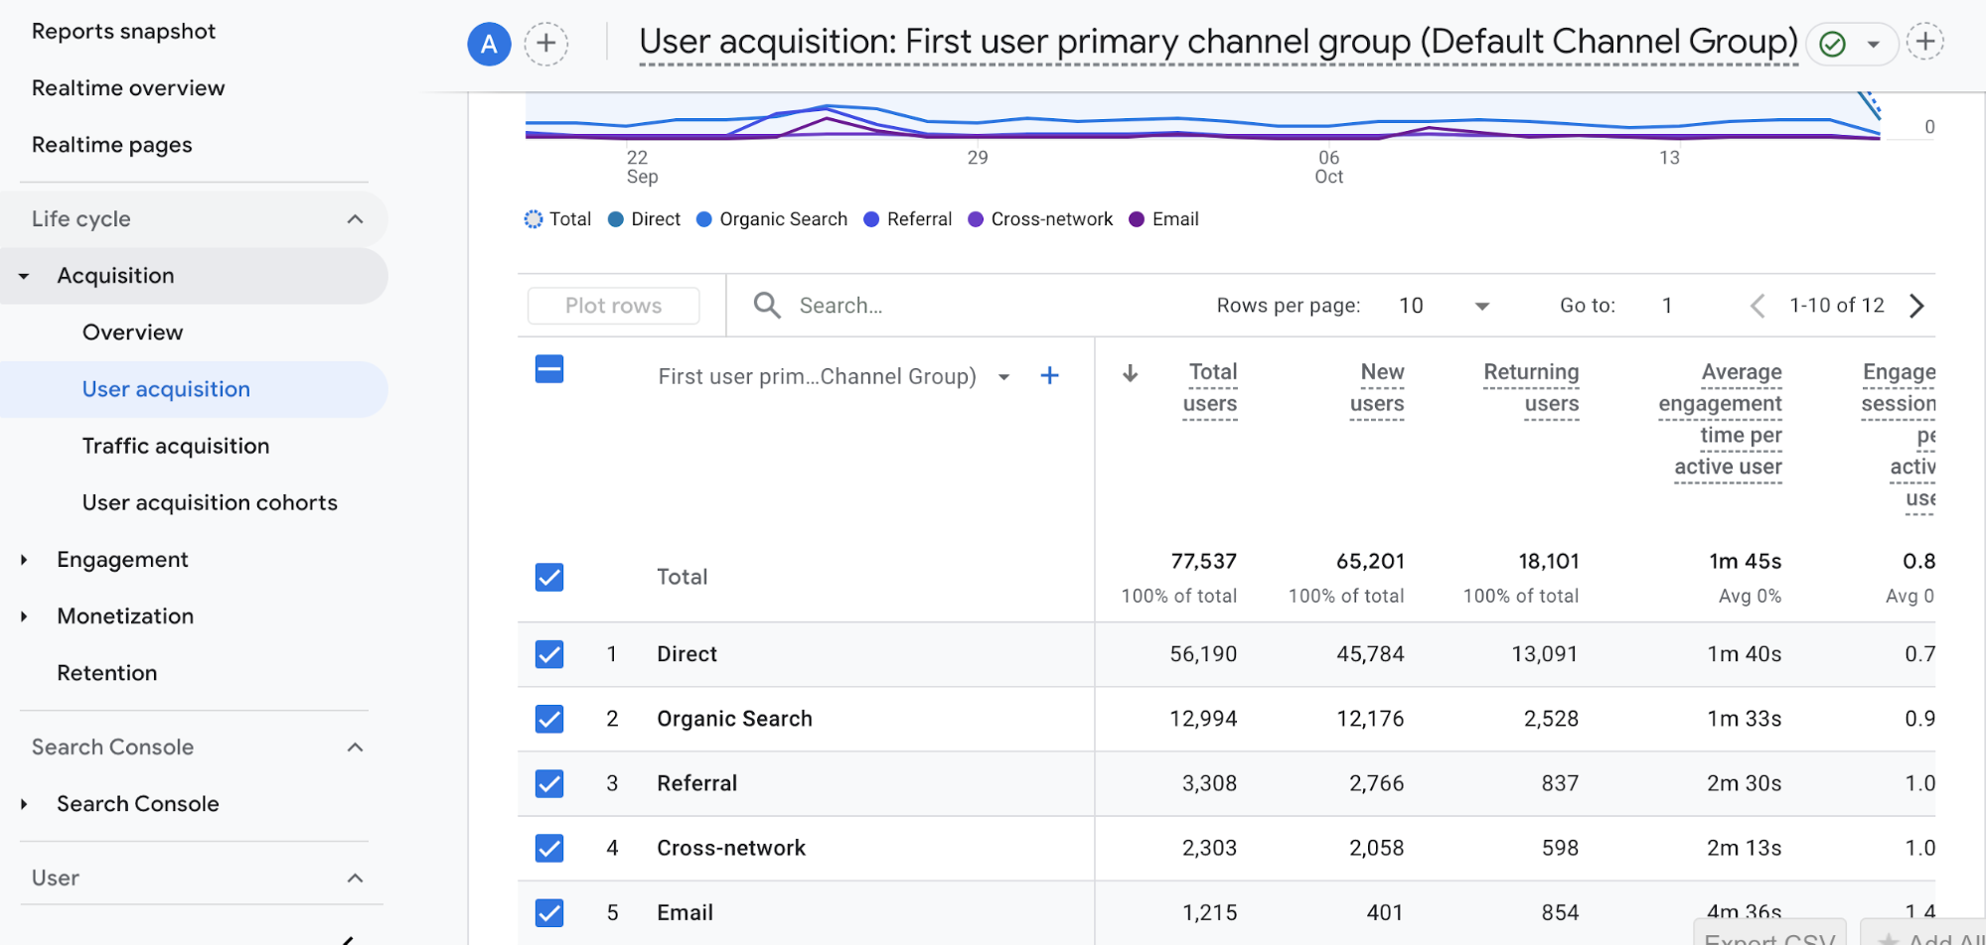Screen dimensions: 1986x945
Task: Click the green checkmark report status icon
Action: pyautogui.click(x=1833, y=44)
